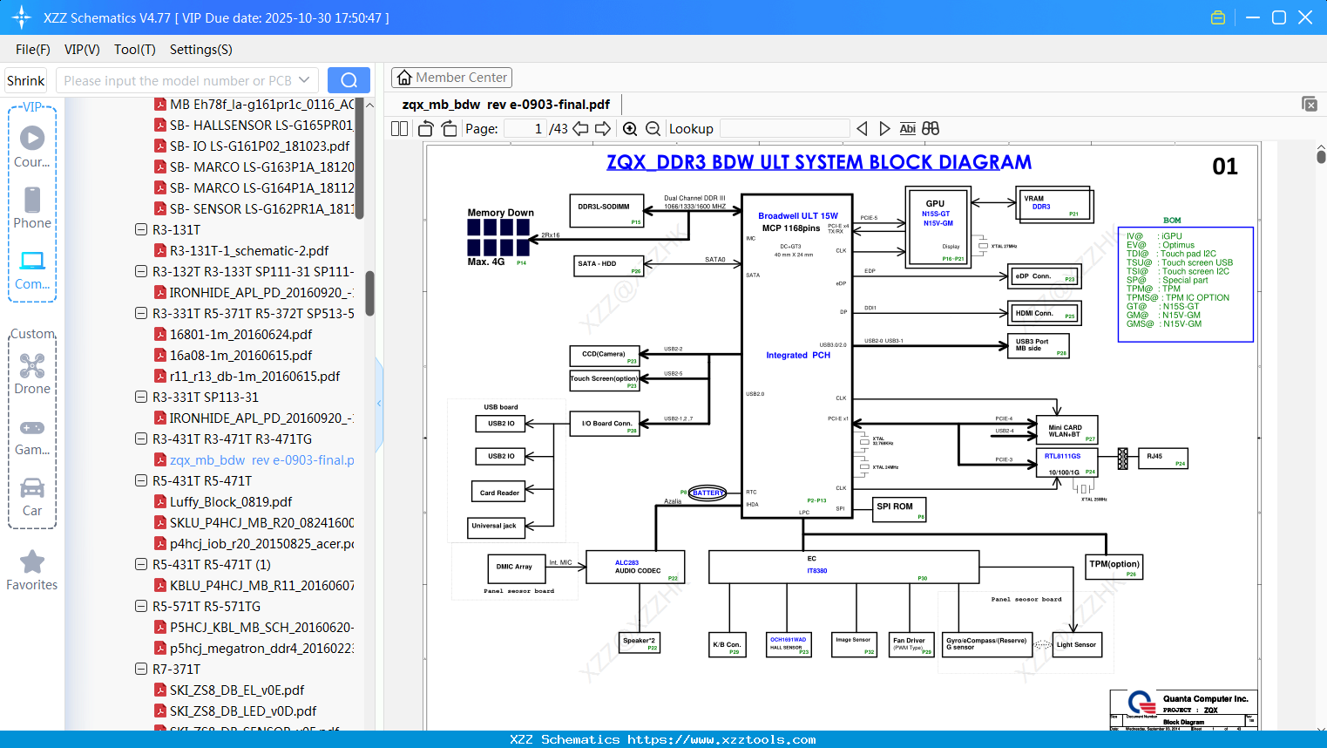Toggle the two-page layout view icon
Screen dimensions: 1327x748
click(x=399, y=129)
